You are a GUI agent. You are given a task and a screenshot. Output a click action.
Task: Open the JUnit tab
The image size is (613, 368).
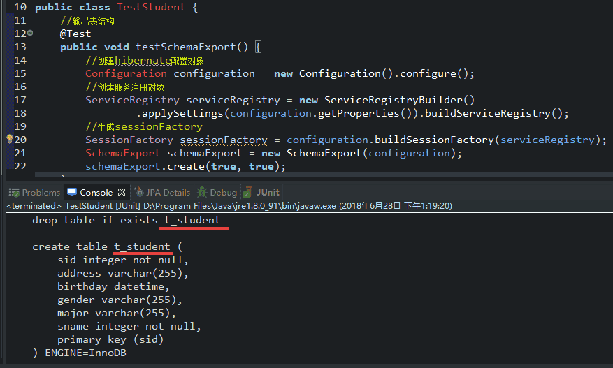point(261,192)
